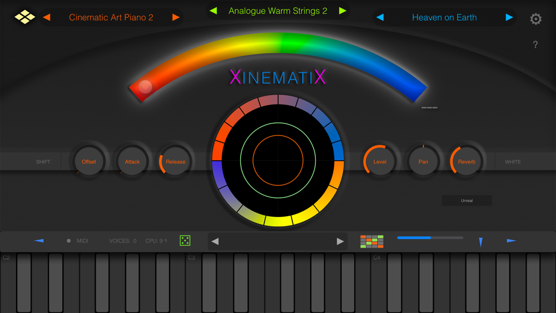Toggle the MIDI indicator

tap(78, 241)
